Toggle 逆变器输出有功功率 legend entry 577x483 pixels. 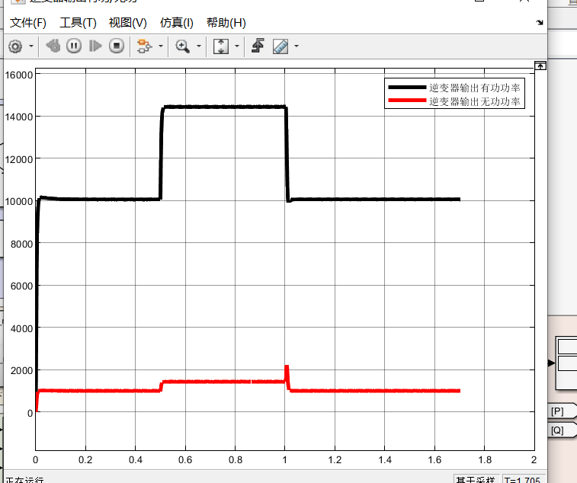point(474,88)
